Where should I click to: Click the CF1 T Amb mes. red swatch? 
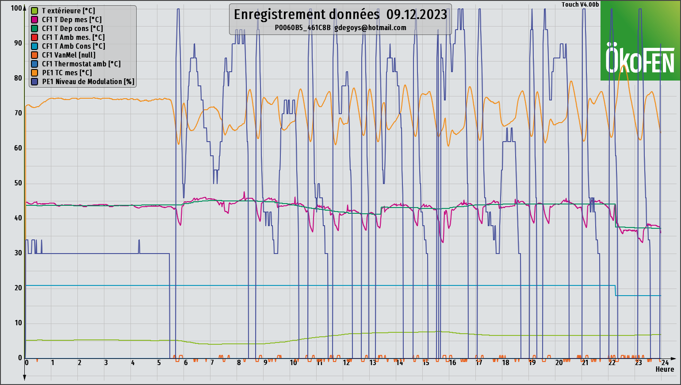point(34,37)
